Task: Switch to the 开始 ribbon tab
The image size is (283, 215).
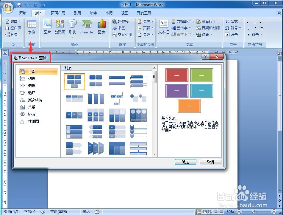Action: (x=23, y=13)
